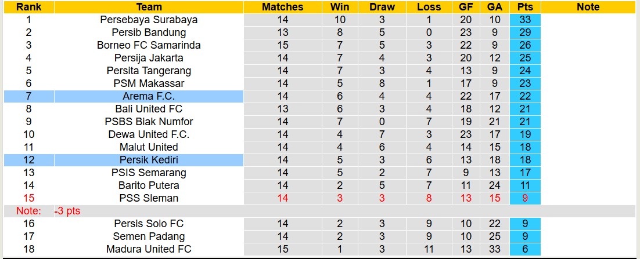The image size is (640, 259).
Task: Select Dewa United F.C. team name
Action: [x=149, y=134]
